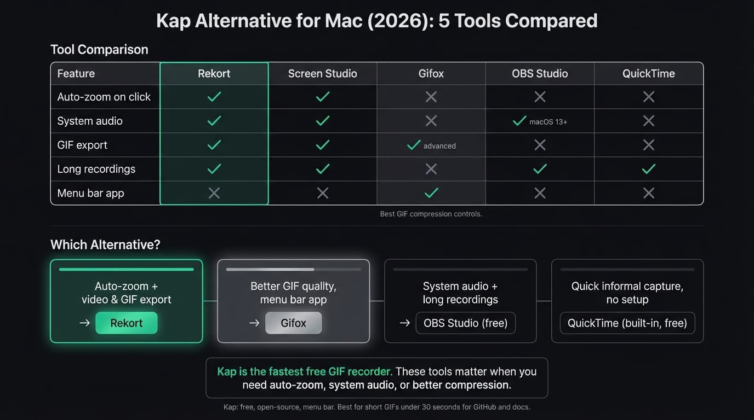Select the Rekort column header
This screenshot has height=420, width=754.
point(214,73)
